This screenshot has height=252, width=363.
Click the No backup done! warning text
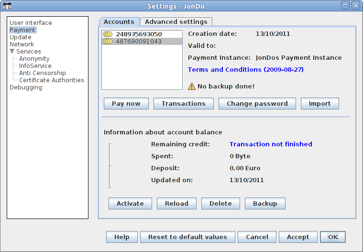click(x=226, y=87)
